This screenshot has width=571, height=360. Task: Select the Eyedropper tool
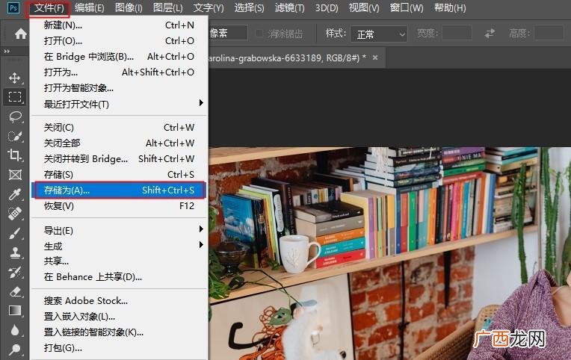pos(15,194)
